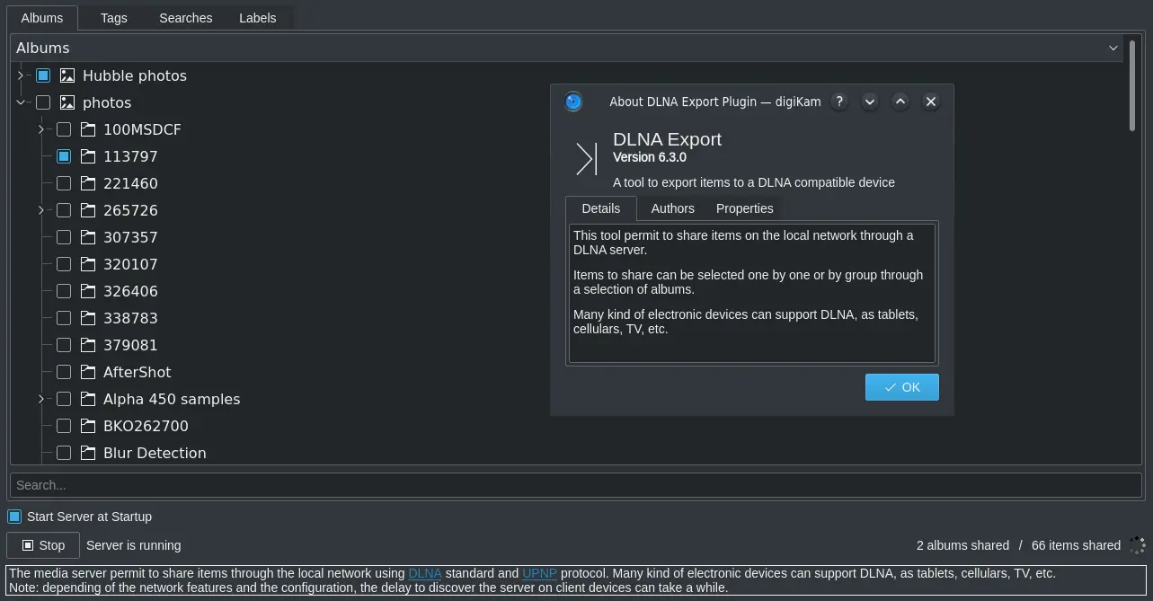Click the folder icon next to AfterShot
The height and width of the screenshot is (601, 1153).
pos(88,372)
